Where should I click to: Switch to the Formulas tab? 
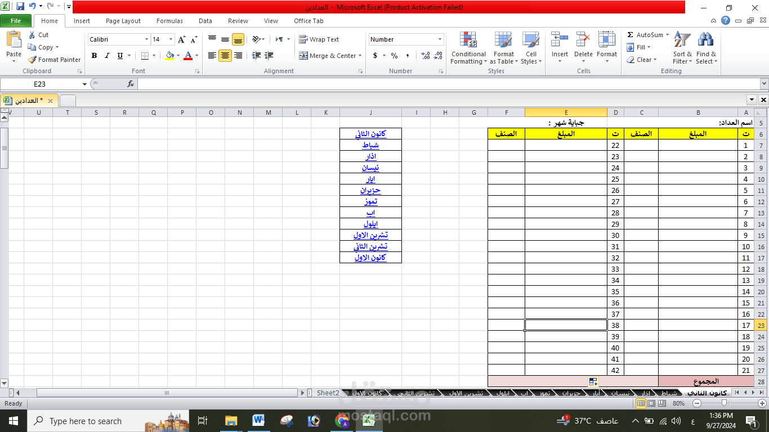pyautogui.click(x=169, y=21)
